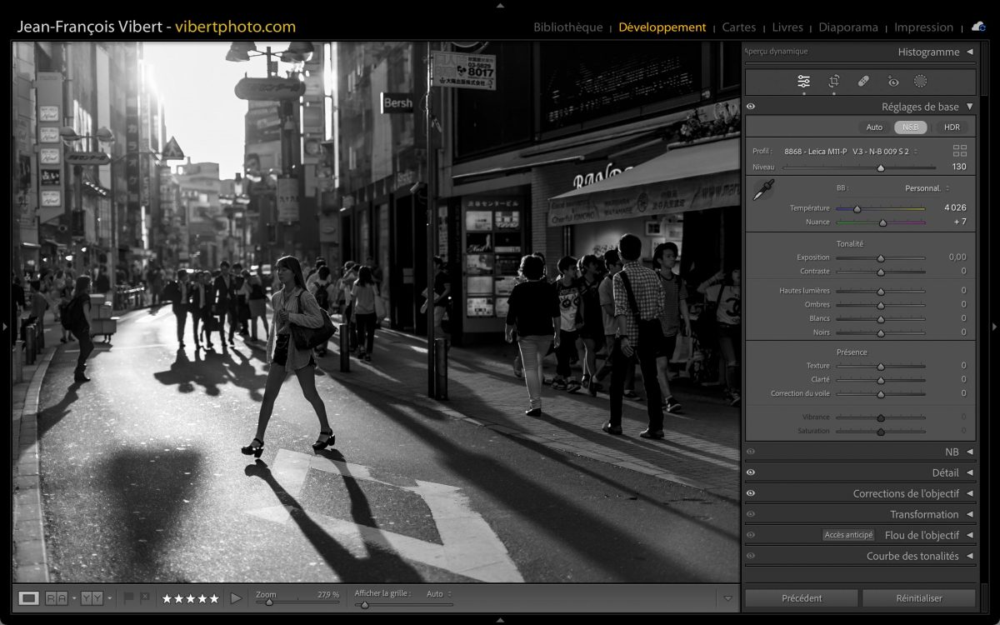
Task: Toggle visibility of Réglages de base panel
Action: click(751, 107)
